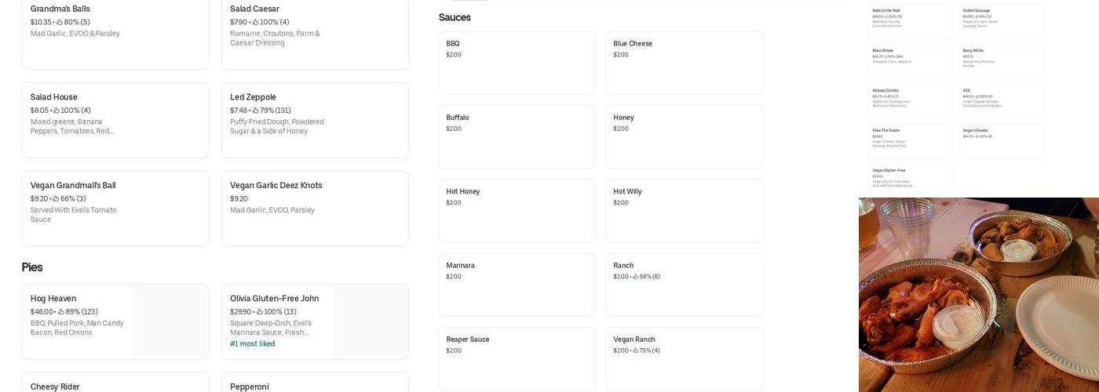Click the thumbs-up rating icon on Led Zeppole
Image resolution: width=1099 pixels, height=392 pixels.
(x=255, y=111)
